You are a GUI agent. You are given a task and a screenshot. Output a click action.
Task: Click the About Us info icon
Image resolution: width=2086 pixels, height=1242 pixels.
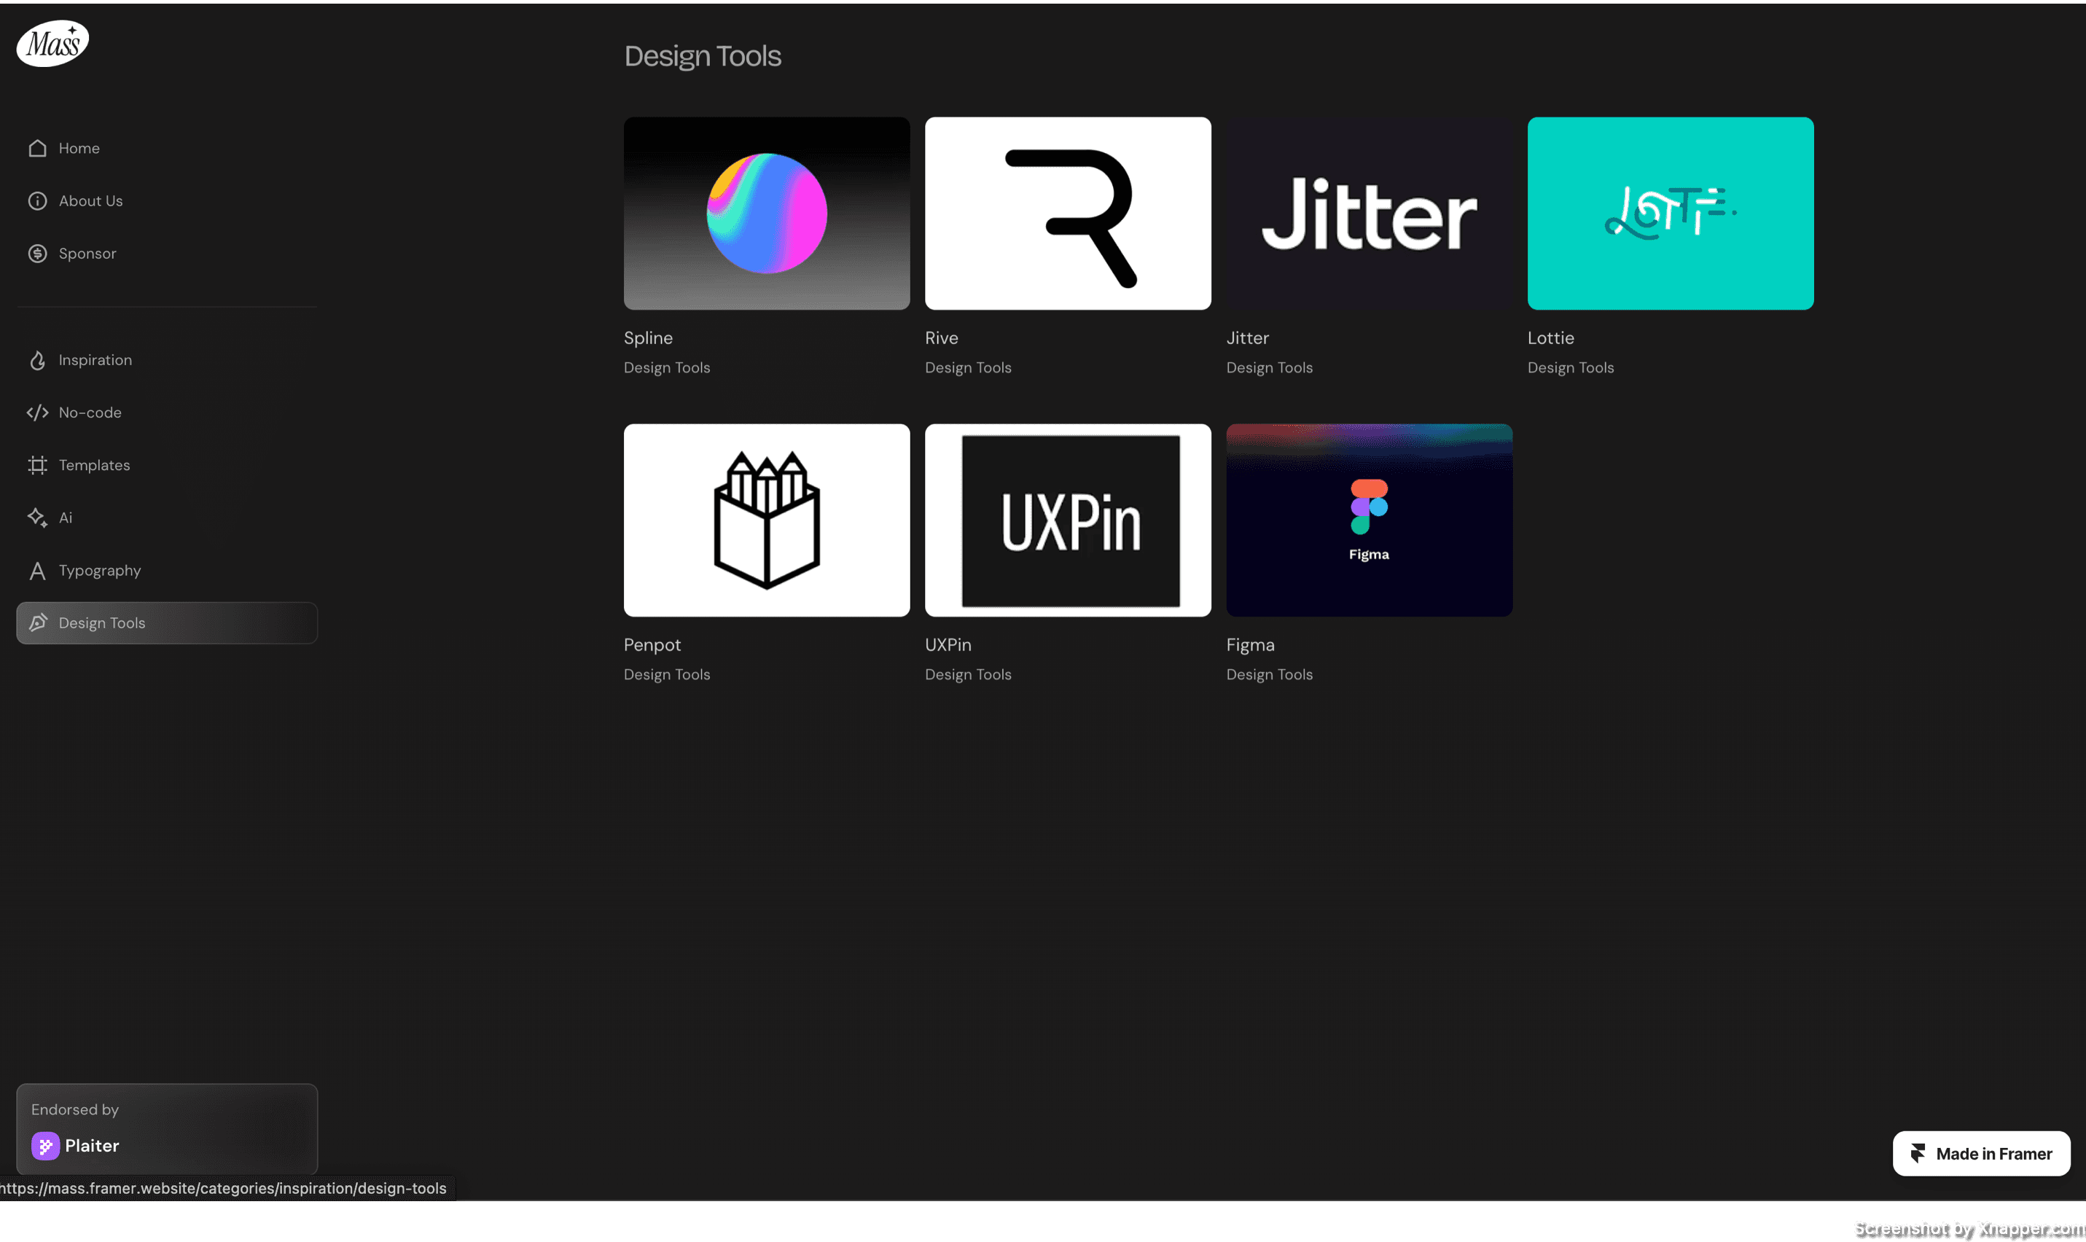(37, 201)
